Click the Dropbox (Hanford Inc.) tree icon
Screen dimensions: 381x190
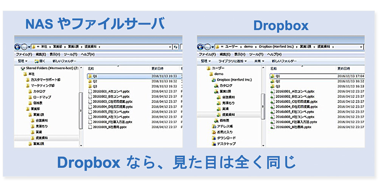click(x=214, y=80)
